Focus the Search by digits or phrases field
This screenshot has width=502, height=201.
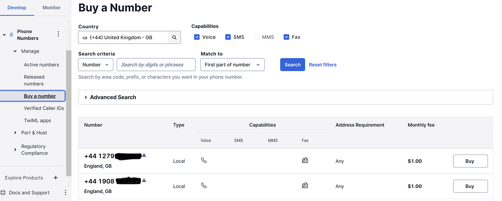pos(156,65)
